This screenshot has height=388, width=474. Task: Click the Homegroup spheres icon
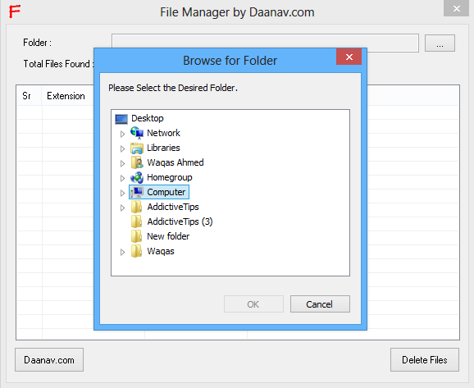pyautogui.click(x=137, y=177)
